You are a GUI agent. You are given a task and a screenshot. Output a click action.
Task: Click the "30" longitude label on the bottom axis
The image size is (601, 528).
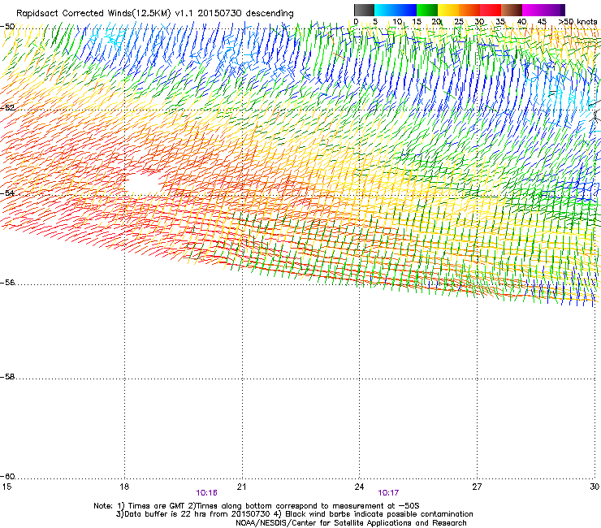click(x=595, y=487)
